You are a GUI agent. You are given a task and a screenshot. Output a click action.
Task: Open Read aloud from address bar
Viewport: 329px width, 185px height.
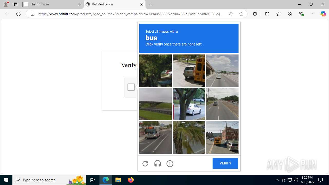tap(231, 14)
